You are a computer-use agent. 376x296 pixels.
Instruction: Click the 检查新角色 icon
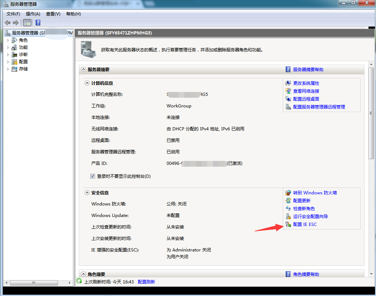pyautogui.click(x=288, y=209)
